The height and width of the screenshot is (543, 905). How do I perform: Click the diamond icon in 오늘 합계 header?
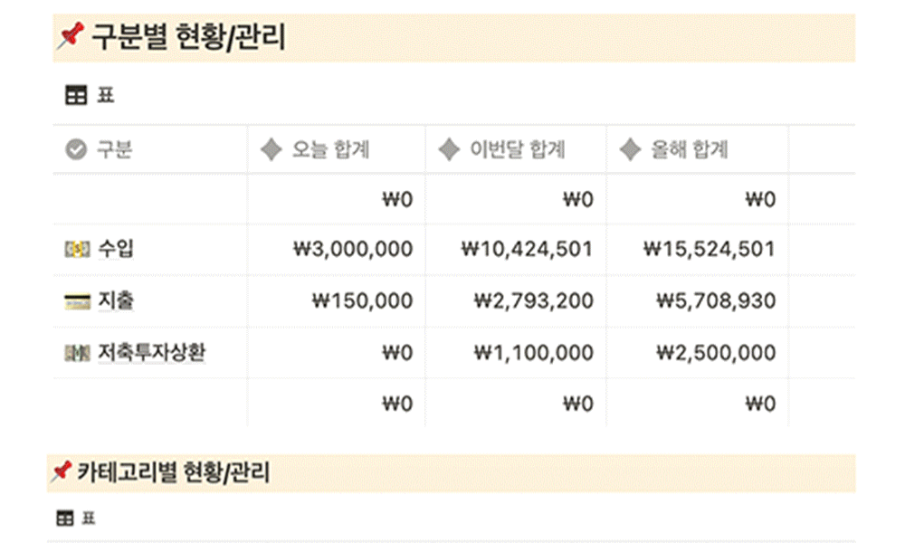[x=271, y=149]
